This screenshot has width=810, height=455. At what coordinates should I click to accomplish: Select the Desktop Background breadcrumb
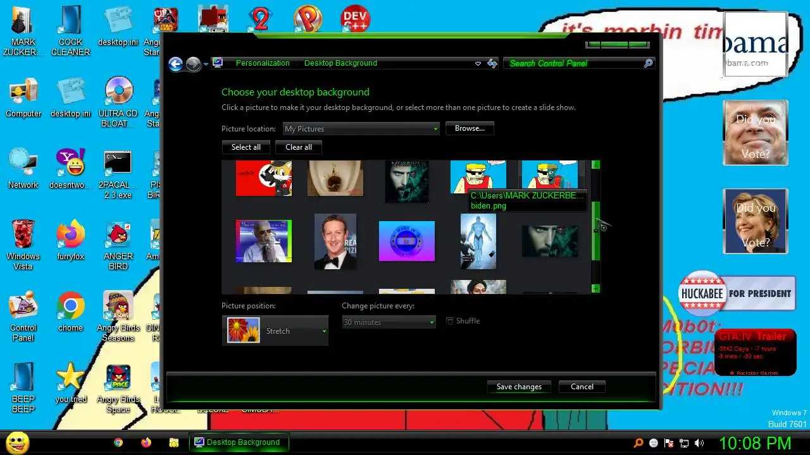coord(340,63)
